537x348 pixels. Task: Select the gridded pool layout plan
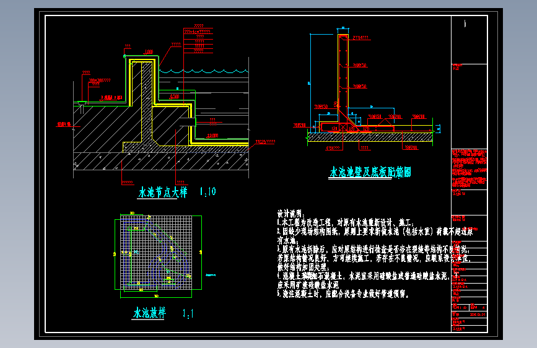point(156,253)
